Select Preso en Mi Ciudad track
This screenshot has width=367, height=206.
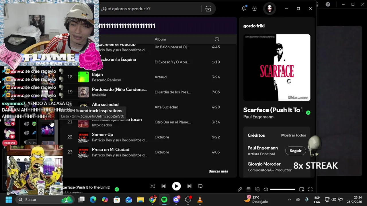coord(111,149)
